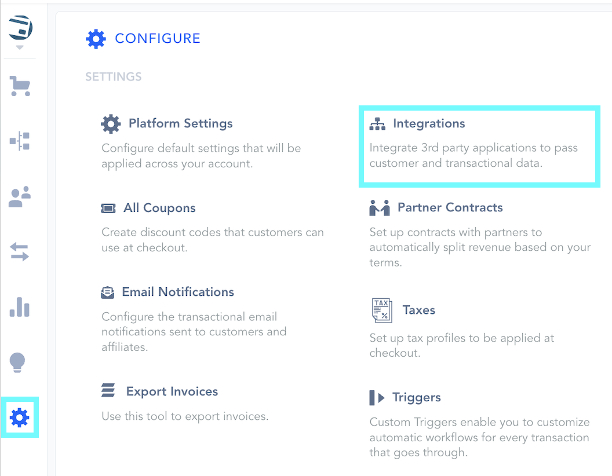Open Platform Settings
The image size is (612, 476).
[180, 123]
